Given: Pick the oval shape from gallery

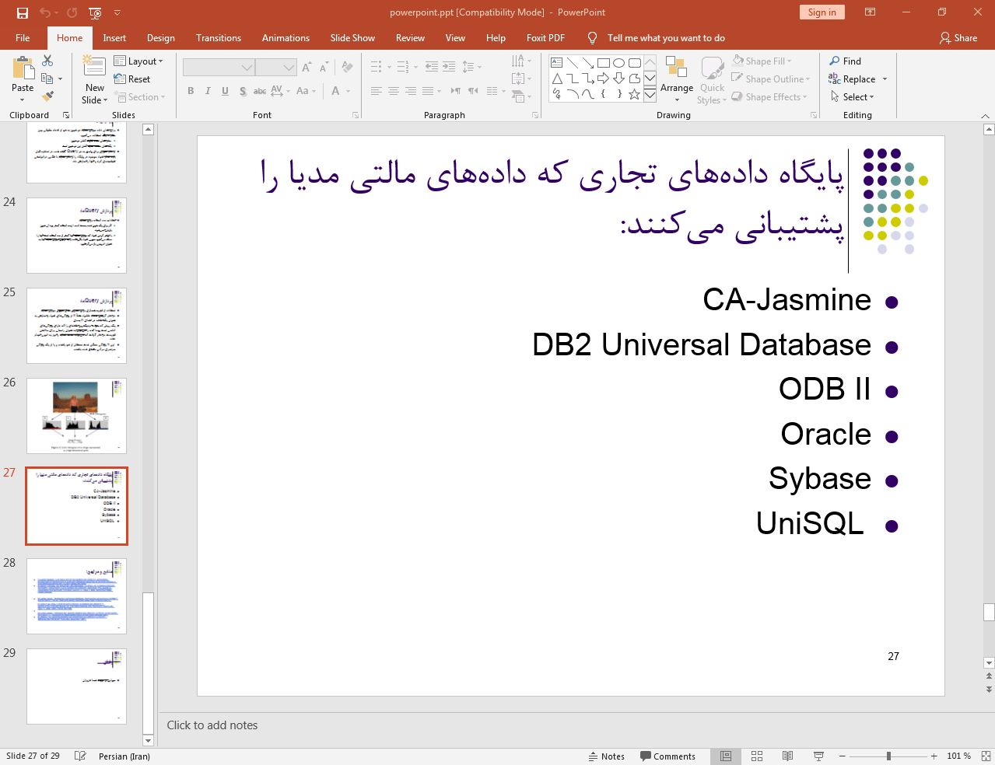Looking at the screenshot, I should tap(619, 63).
